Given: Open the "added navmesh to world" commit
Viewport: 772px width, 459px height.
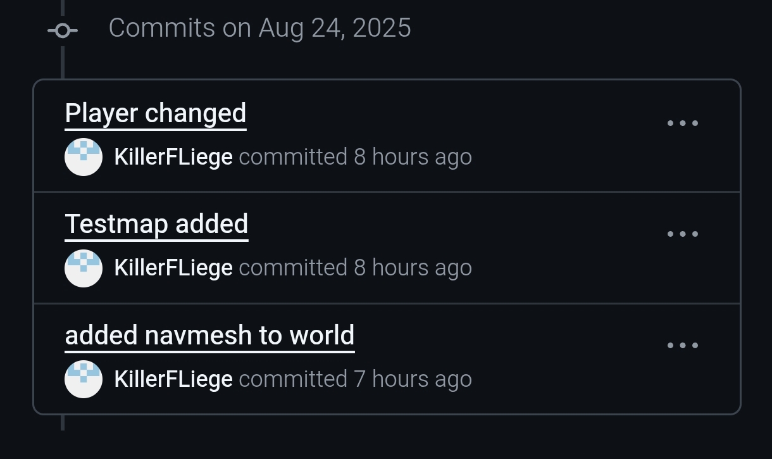Looking at the screenshot, I should pos(209,336).
